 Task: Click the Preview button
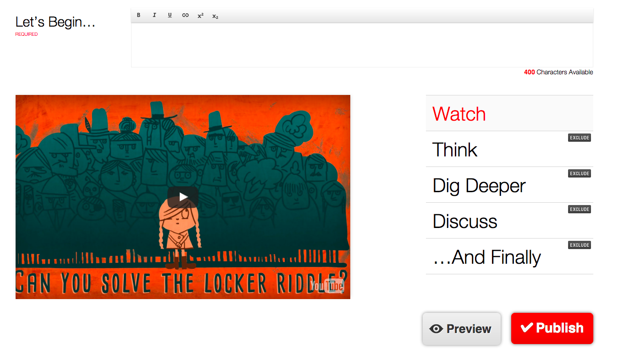tap(461, 328)
